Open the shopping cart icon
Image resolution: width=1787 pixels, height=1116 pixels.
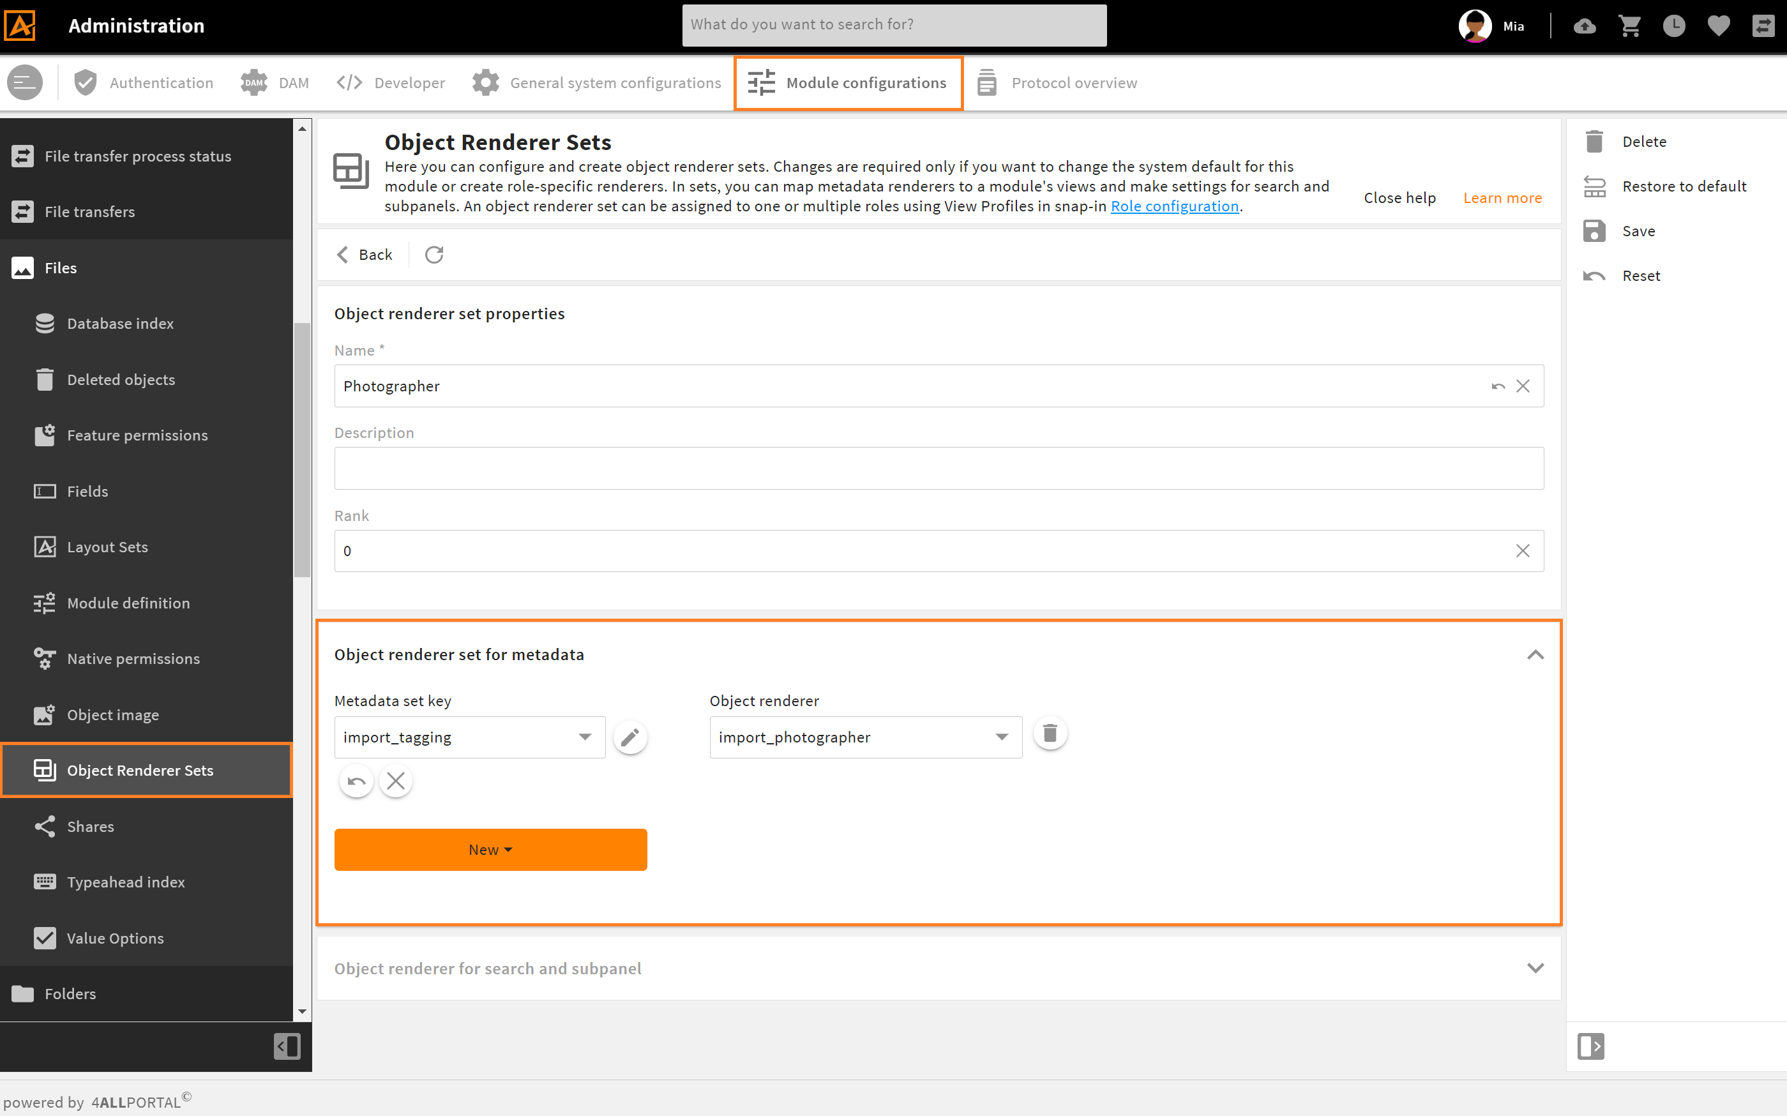[x=1629, y=26]
